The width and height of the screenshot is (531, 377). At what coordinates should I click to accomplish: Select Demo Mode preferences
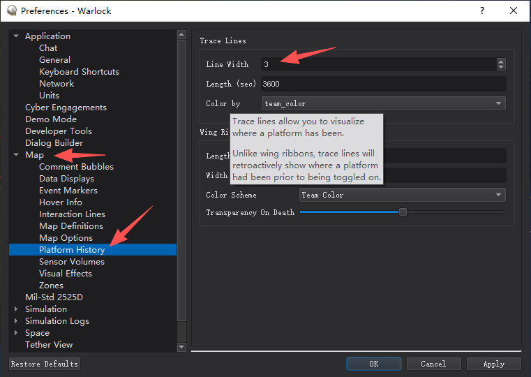(51, 119)
